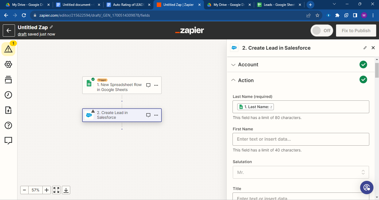Viewport: 379px width, 200px height.
Task: Open Zap settings gear icon
Action: 8,64
